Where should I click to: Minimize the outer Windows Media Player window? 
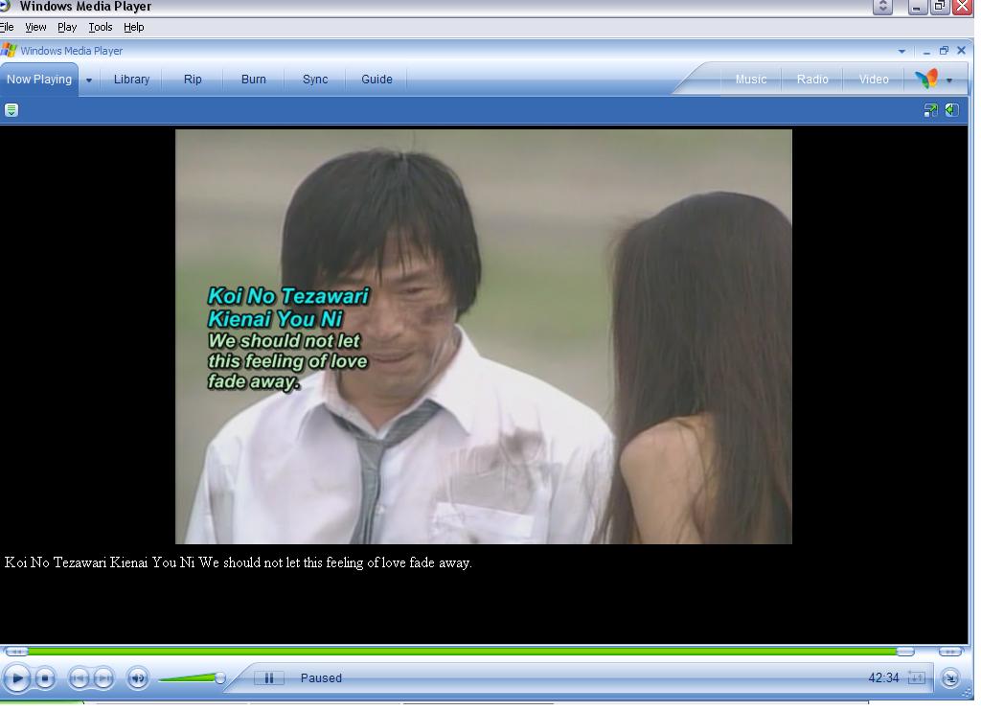(917, 7)
